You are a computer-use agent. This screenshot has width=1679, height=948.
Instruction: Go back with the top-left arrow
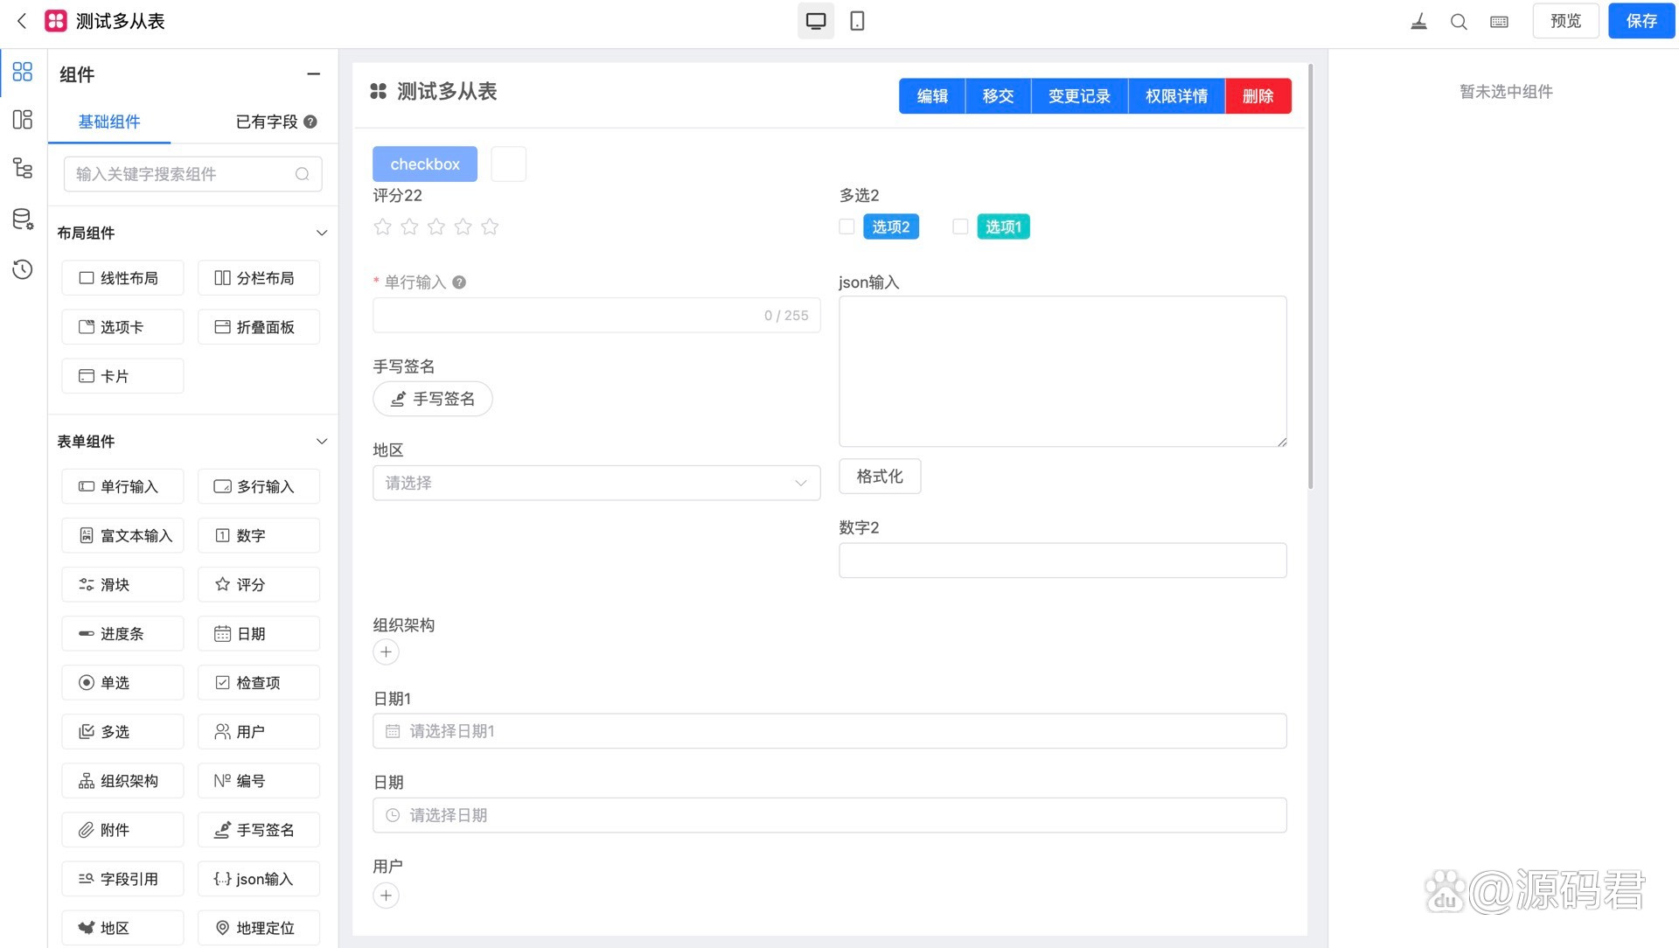tap(22, 21)
